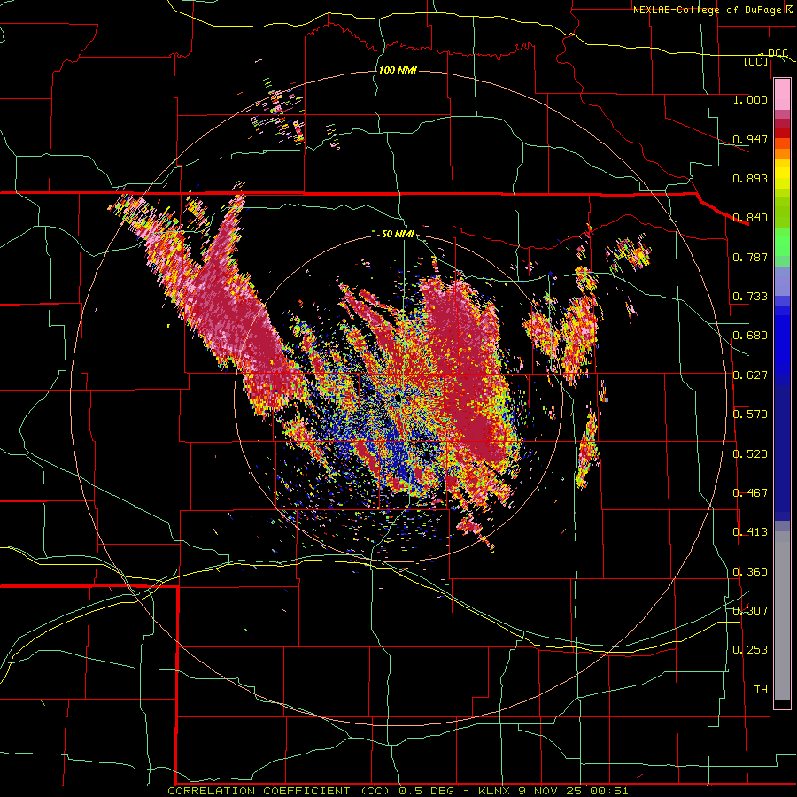Click the TH threshold label in legend
The width and height of the screenshot is (797, 797).
pos(761,690)
